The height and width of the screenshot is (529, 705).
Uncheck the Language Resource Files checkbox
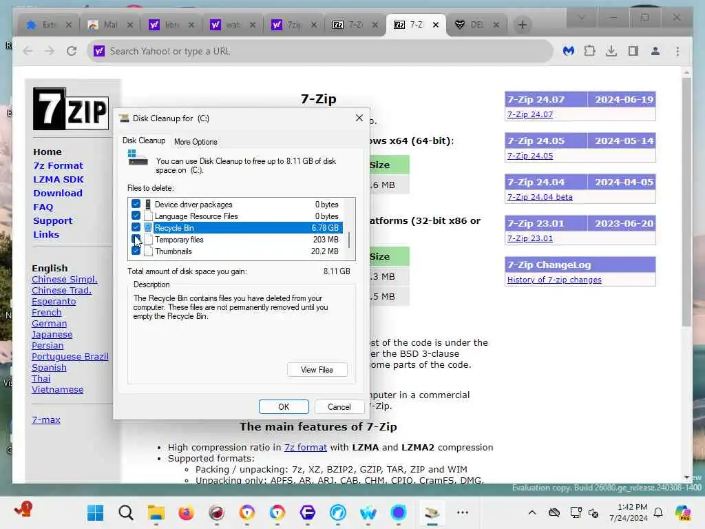click(136, 216)
